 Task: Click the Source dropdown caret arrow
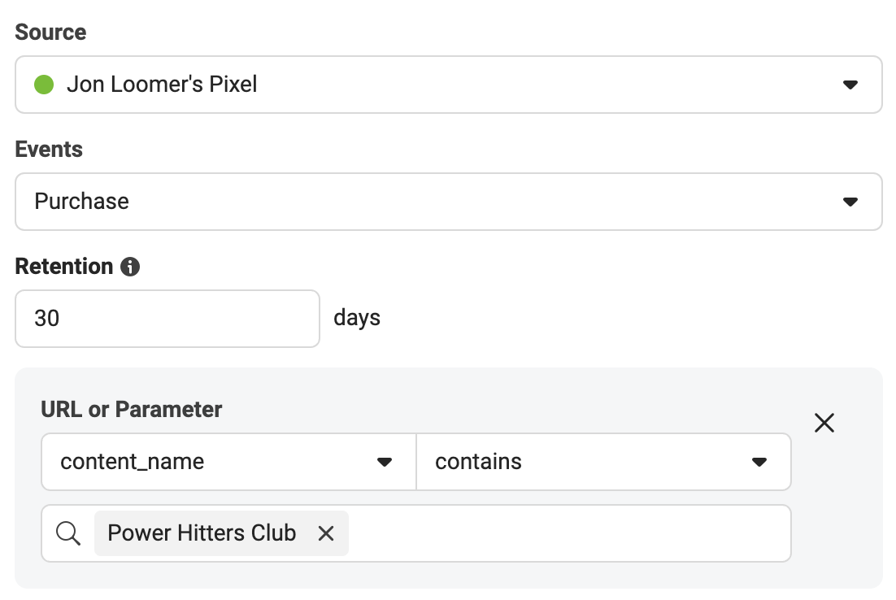(x=850, y=85)
